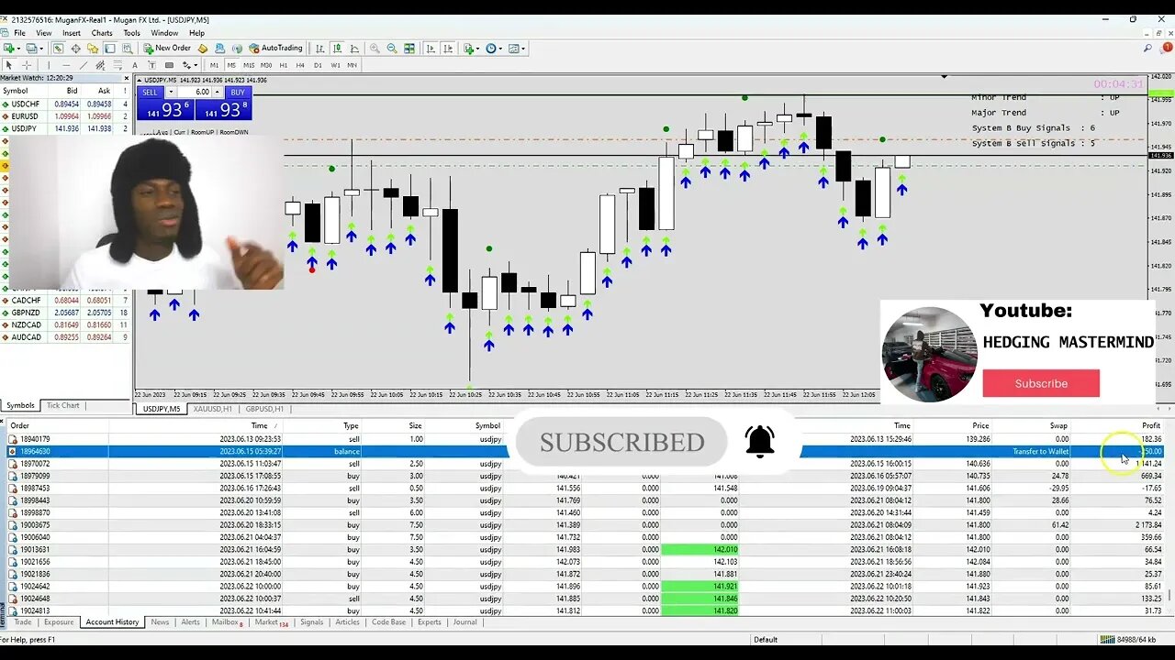1175x660 pixels.
Task: Switch chart to line chart style
Action: pyautogui.click(x=354, y=49)
